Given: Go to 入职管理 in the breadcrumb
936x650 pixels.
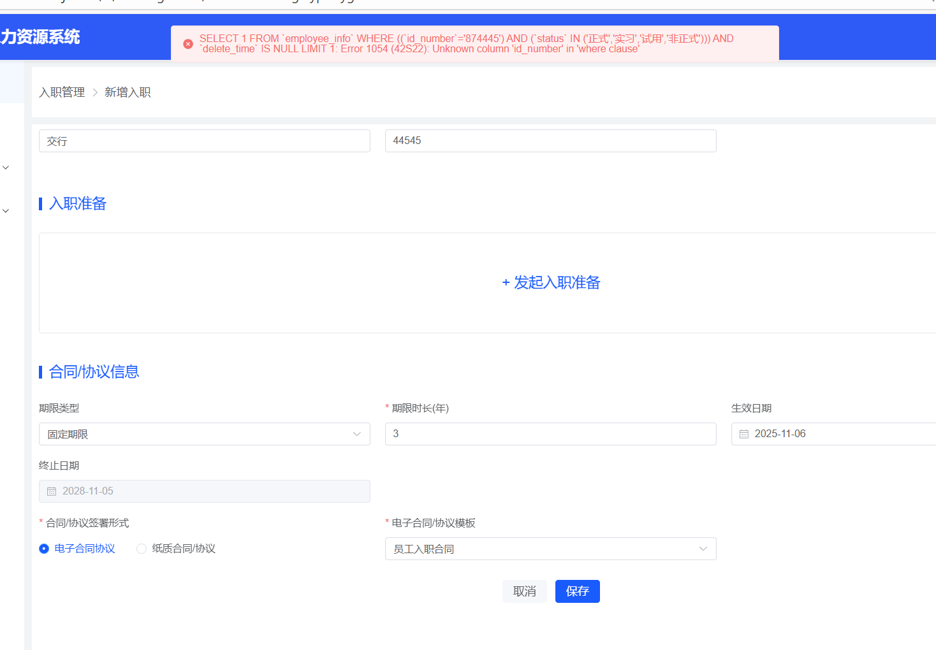Looking at the screenshot, I should coord(62,92).
